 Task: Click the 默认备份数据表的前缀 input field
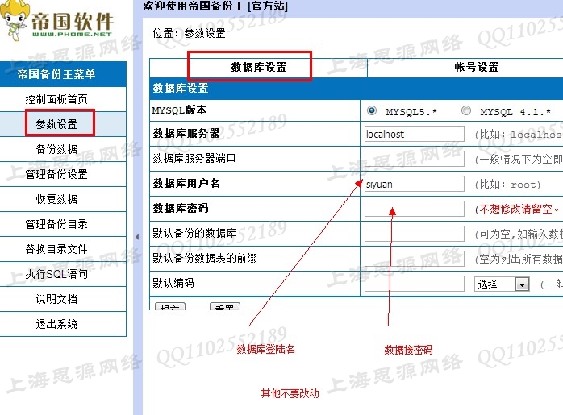(x=415, y=259)
